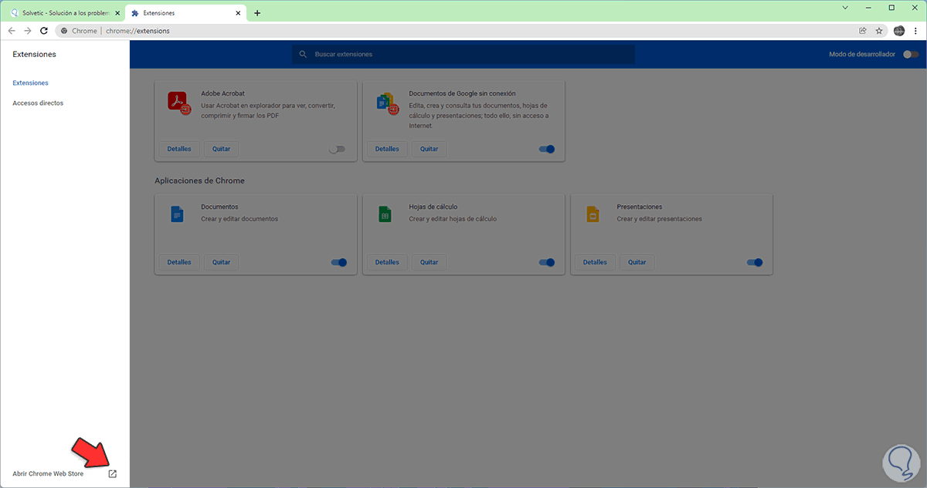Click the 'Crear y editar documentos' description
This screenshot has height=488, width=927.
pos(239,219)
